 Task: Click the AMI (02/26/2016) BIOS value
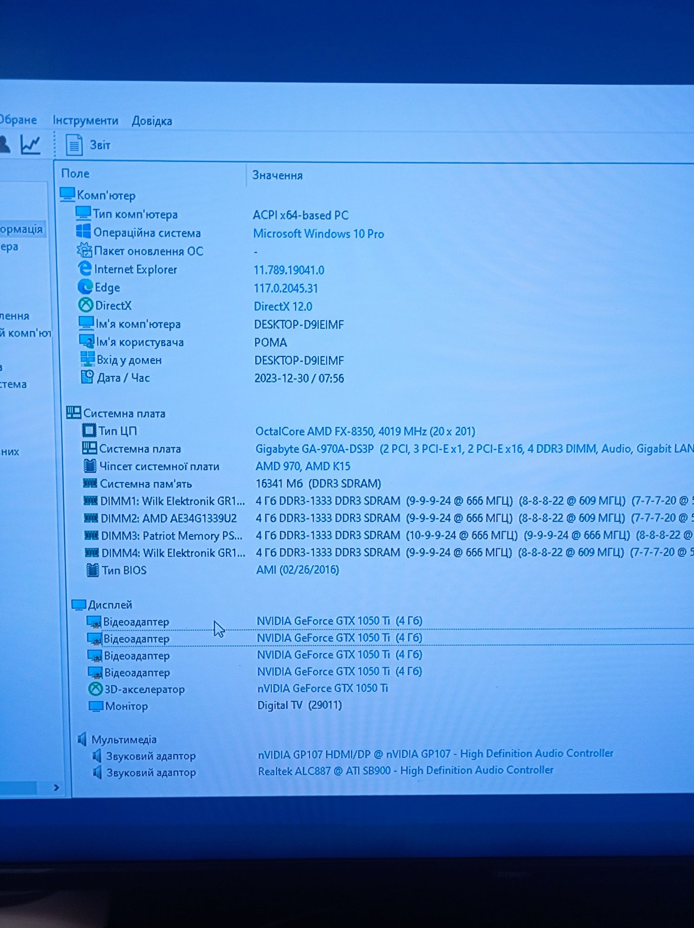click(297, 569)
